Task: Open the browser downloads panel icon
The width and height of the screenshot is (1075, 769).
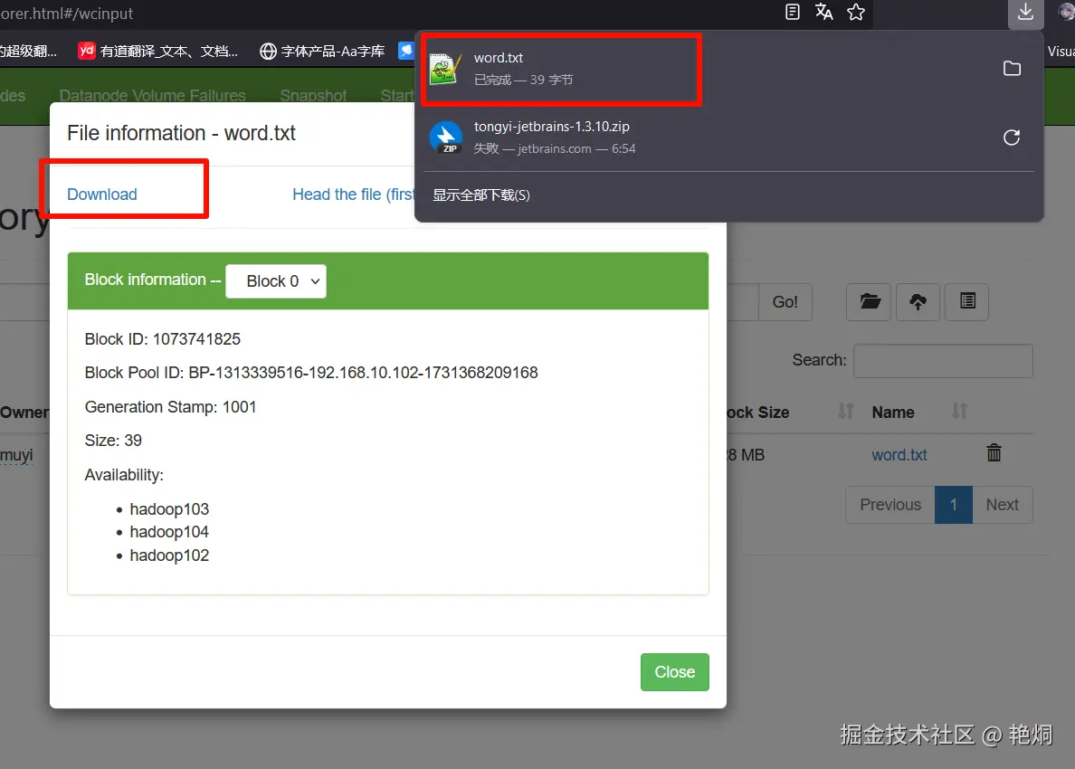Action: 1025,13
